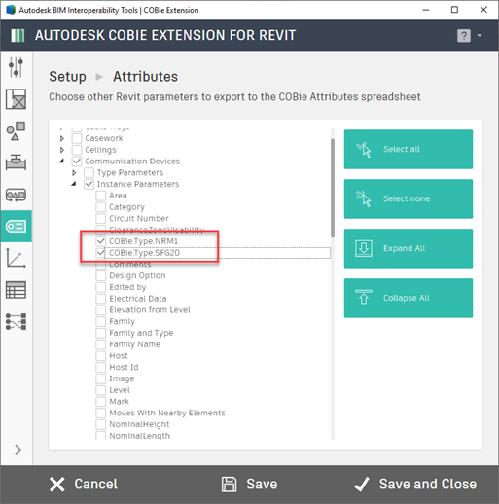This screenshot has width=499, height=504.
Task: Open the coordinates axis sidebar icon
Action: pos(16,258)
